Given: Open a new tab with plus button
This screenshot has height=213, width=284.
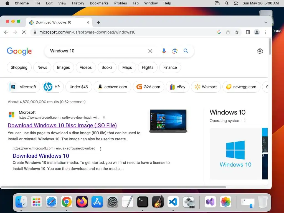Looking at the screenshot, I should point(98,22).
